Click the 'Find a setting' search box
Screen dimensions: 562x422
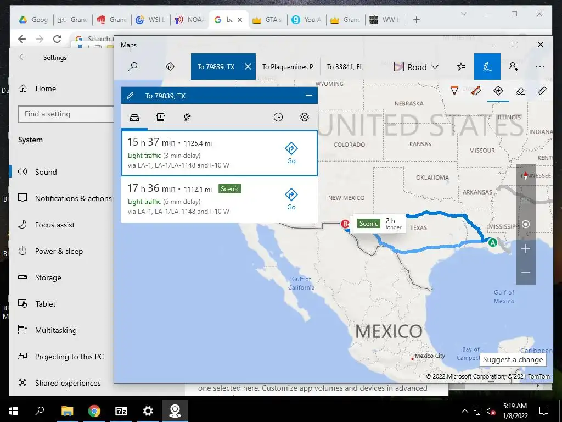pos(66,114)
